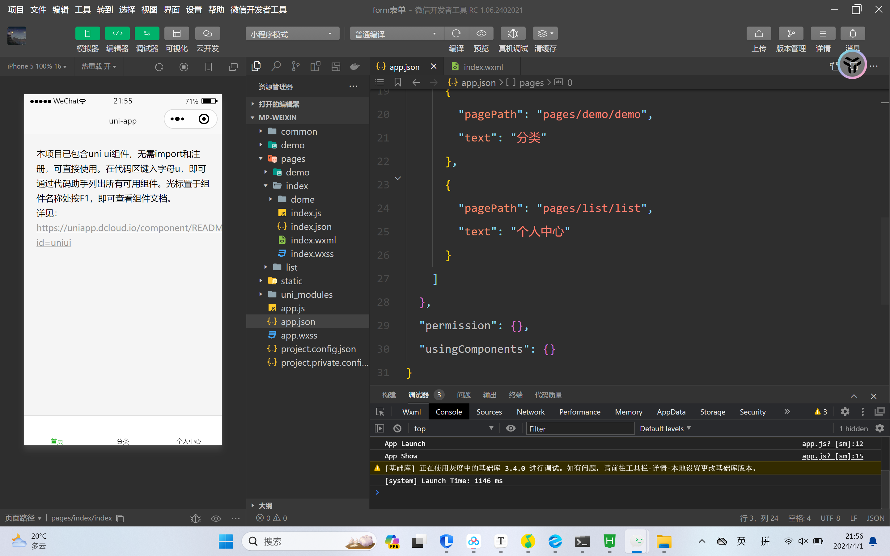This screenshot has width=890, height=556.
Task: Click the DevTools element inspector arrow icon
Action: (380, 412)
